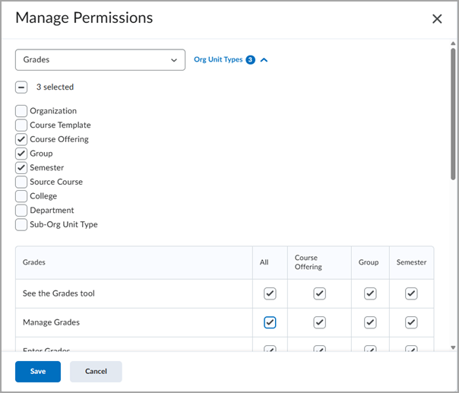
Task: Enable the Course Template org unit
Action: tap(21, 125)
